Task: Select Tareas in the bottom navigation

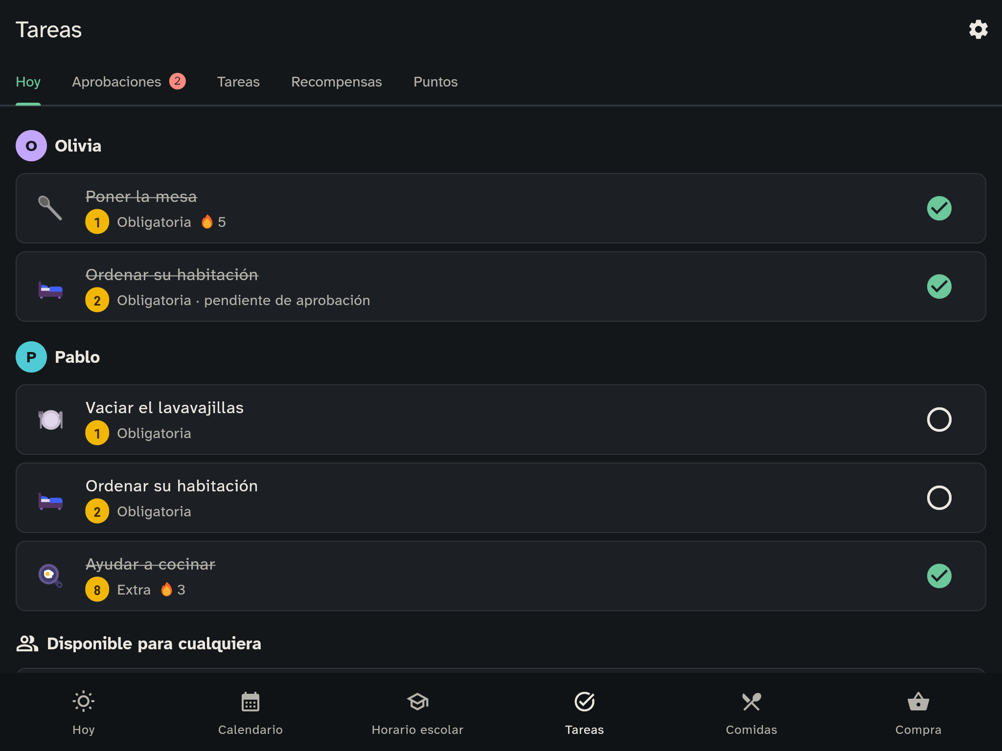Action: [x=584, y=713]
